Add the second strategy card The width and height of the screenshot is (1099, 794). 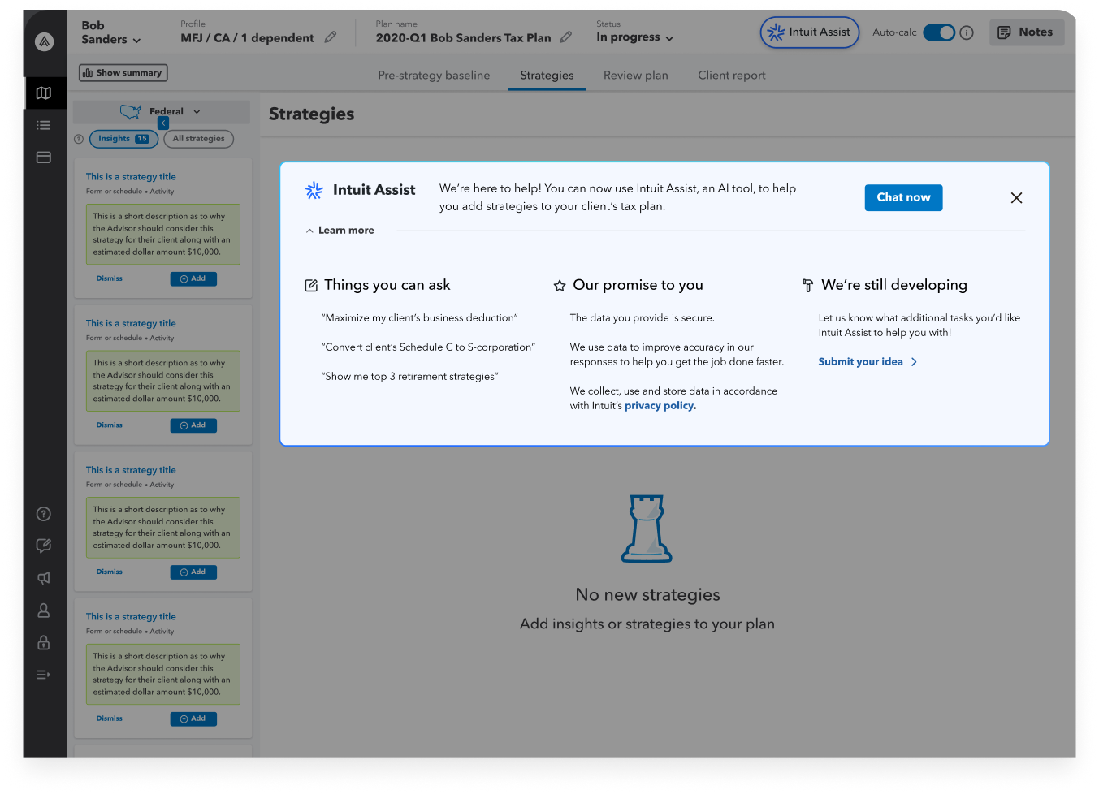[x=193, y=425]
